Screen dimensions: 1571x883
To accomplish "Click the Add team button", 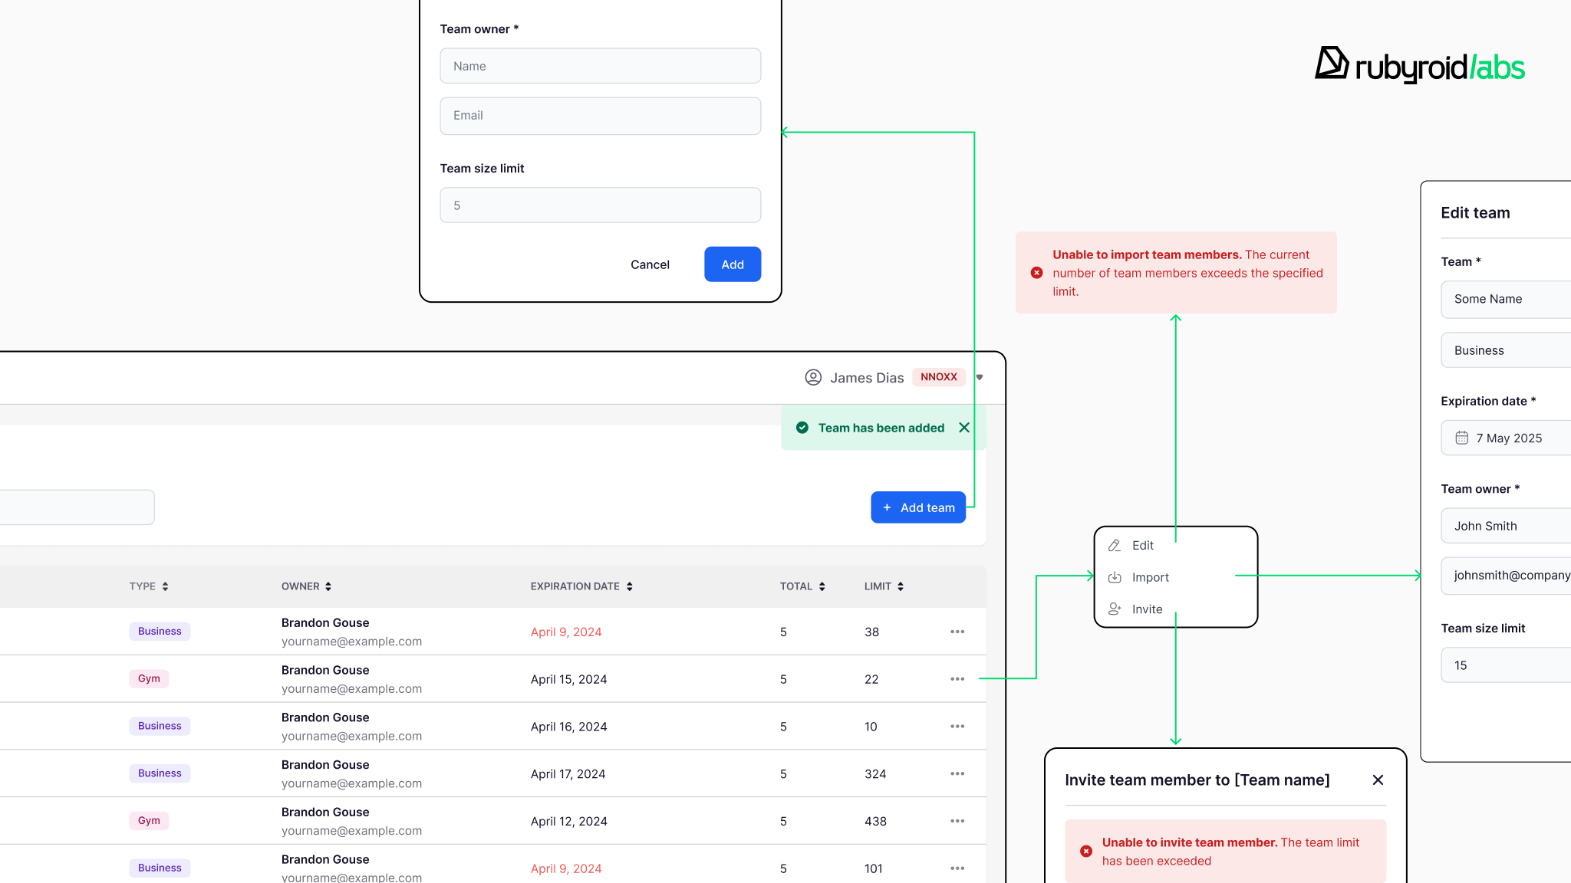I will (917, 507).
